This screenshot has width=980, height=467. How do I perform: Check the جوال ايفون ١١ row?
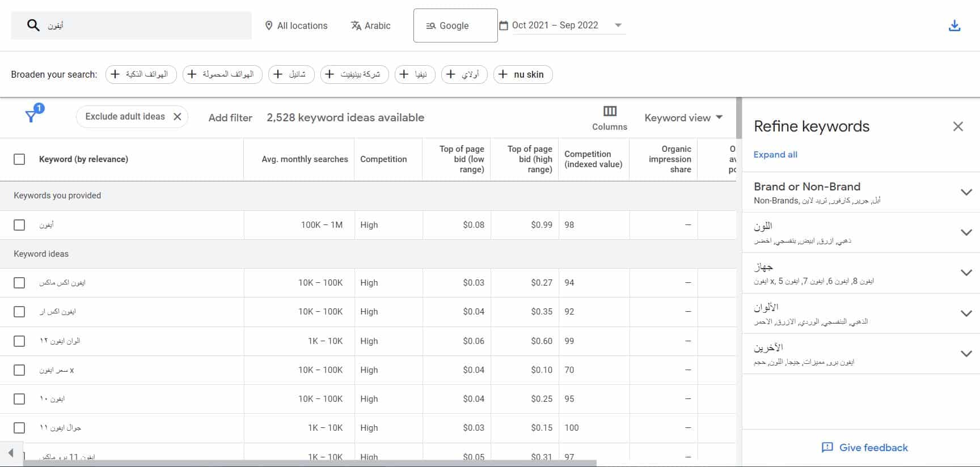pos(19,428)
